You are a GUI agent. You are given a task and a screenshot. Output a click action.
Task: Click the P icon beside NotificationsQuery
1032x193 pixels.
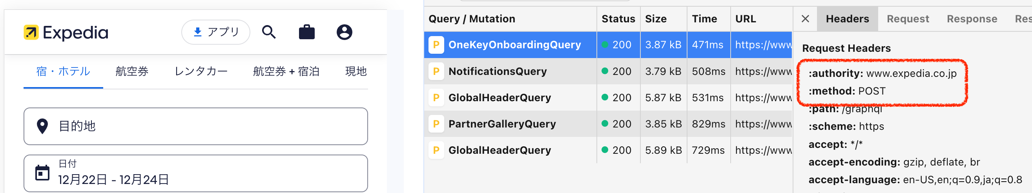[x=436, y=71]
